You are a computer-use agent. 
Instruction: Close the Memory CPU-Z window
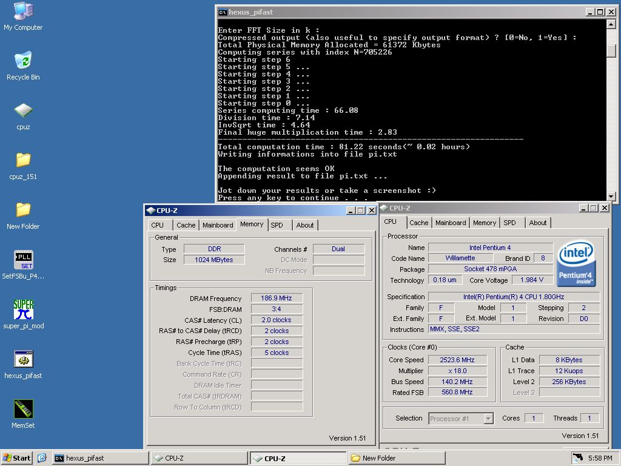[x=372, y=211]
